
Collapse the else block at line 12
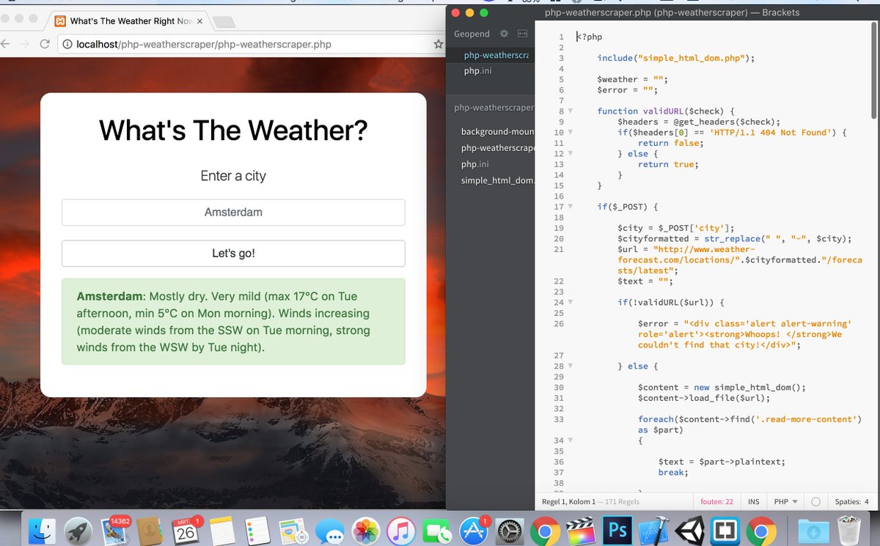[571, 154]
